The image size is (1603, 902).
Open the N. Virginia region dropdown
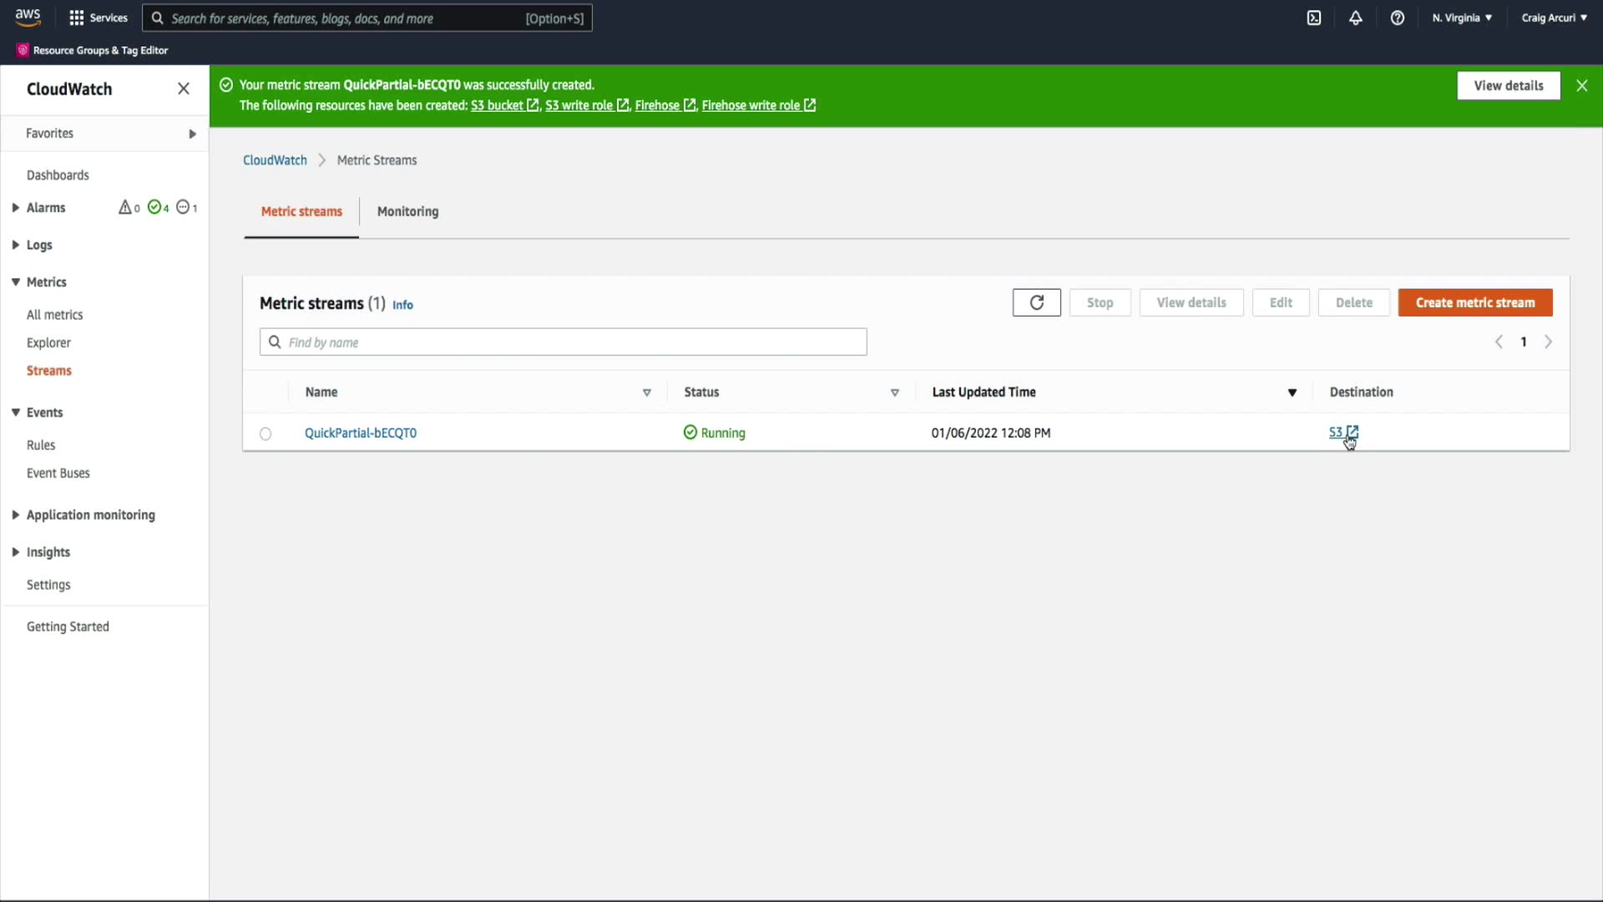click(x=1462, y=18)
